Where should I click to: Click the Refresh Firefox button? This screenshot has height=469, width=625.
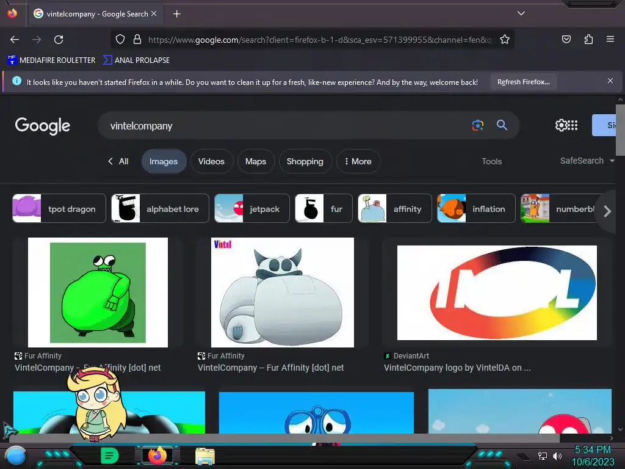pos(523,82)
